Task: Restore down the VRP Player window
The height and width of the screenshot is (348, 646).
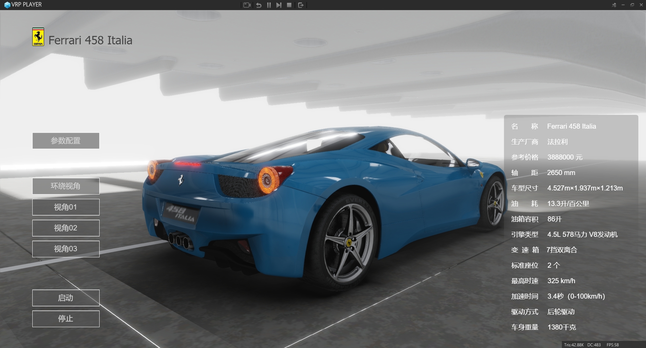Action: coord(632,5)
